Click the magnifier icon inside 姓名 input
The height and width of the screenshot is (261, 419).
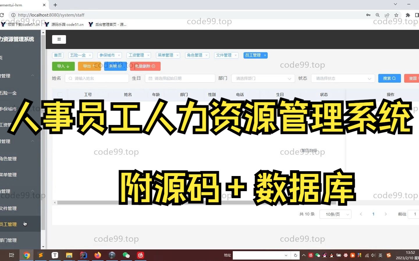click(x=70, y=78)
